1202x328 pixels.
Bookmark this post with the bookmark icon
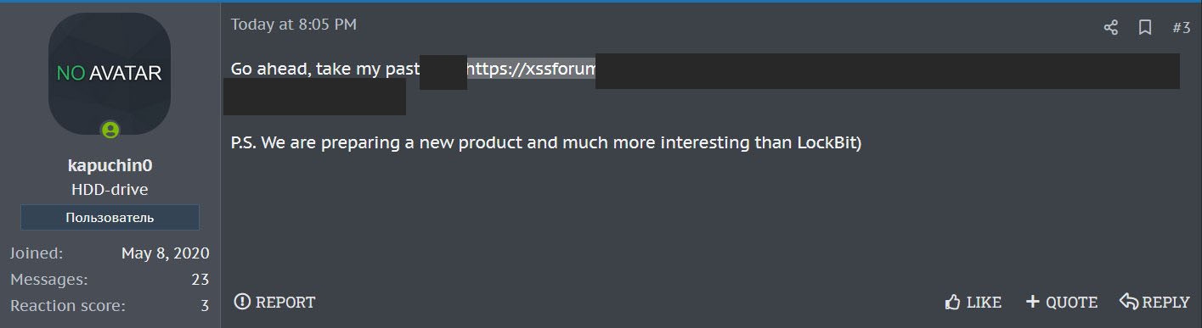tap(1145, 28)
